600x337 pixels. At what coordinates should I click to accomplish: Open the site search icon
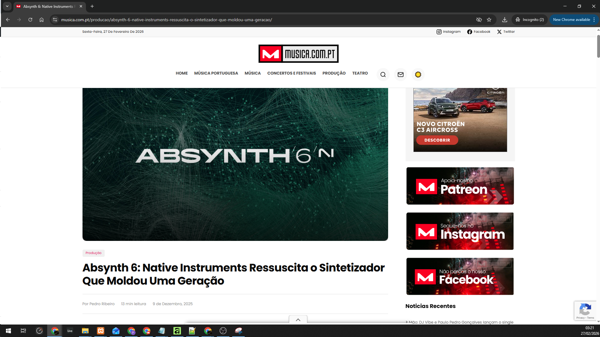(x=383, y=75)
